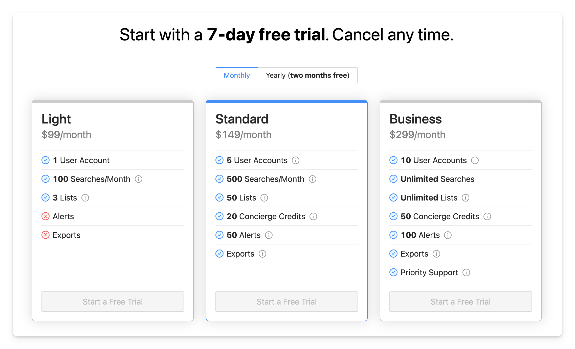Click red X icon beside Light Exports
Image resolution: width=575 pixels, height=349 pixels.
tap(46, 235)
